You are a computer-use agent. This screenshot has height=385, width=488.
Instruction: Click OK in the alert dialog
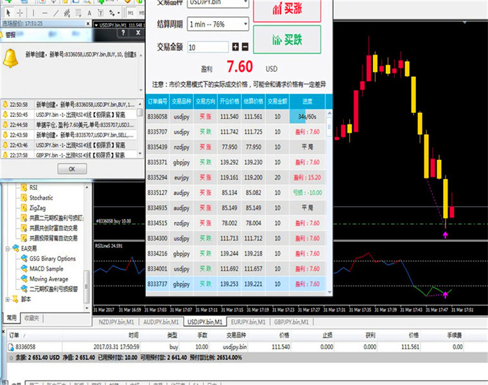(x=72, y=169)
